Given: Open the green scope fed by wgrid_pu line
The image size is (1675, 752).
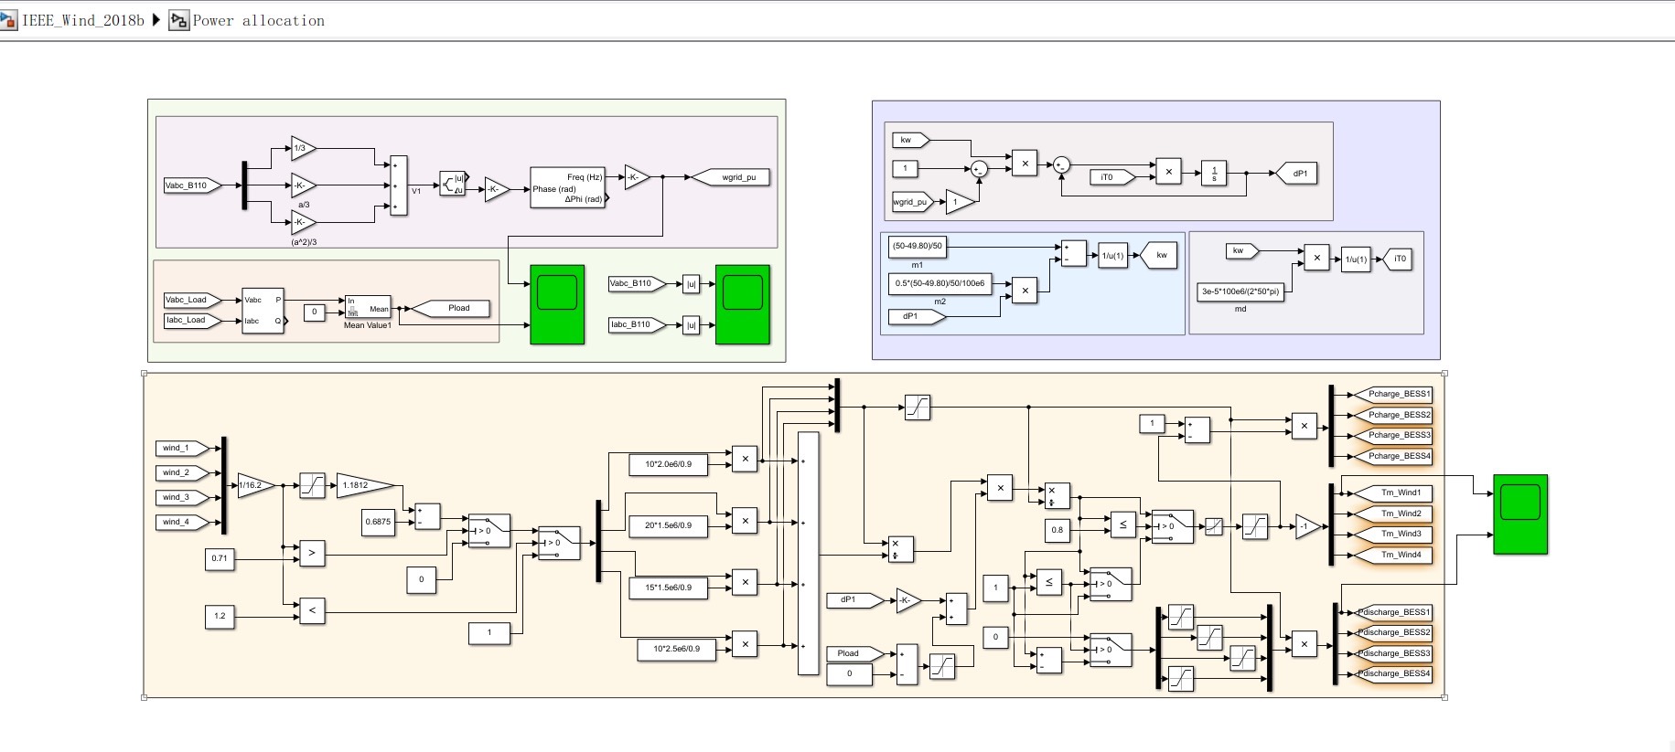Looking at the screenshot, I should (x=557, y=304).
